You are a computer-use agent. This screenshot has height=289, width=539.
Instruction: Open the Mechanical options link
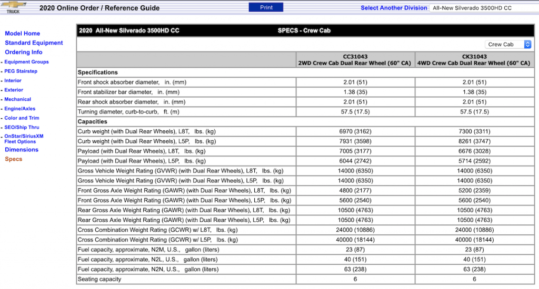click(17, 99)
